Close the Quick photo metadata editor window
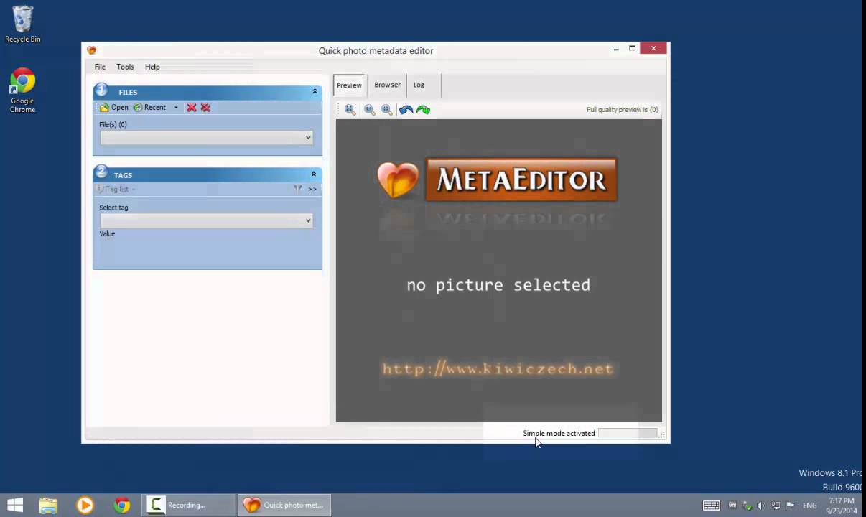The image size is (866, 517). pos(653,48)
